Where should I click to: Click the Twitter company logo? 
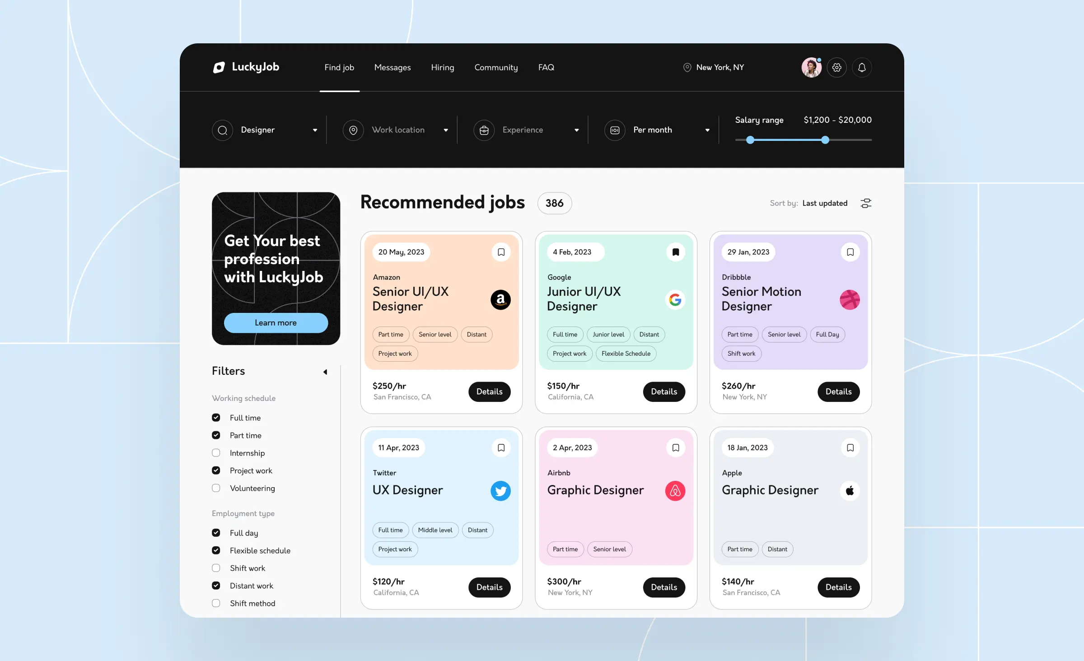coord(500,491)
